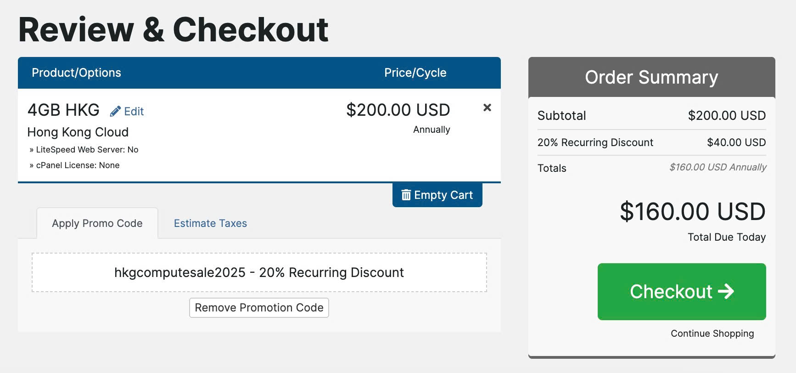Click the applied hkgcomputesale2025 promo box
The width and height of the screenshot is (796, 373).
coord(259,272)
